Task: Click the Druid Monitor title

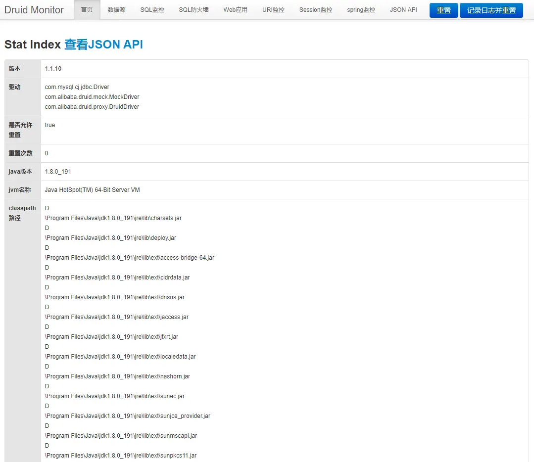Action: [x=34, y=9]
